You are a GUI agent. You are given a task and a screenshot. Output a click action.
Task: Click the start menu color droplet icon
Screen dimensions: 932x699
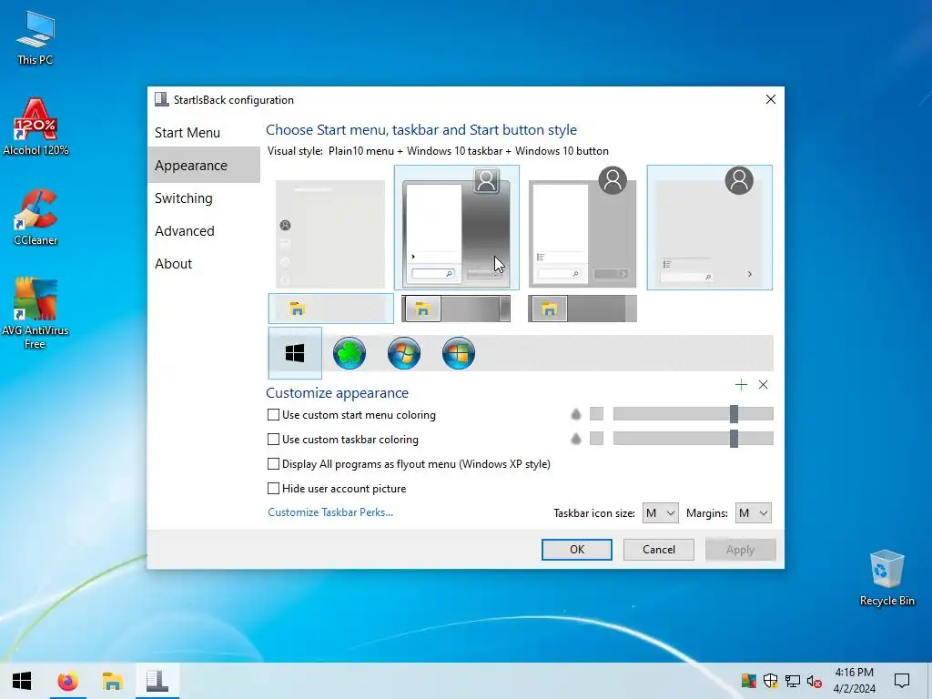(x=575, y=414)
